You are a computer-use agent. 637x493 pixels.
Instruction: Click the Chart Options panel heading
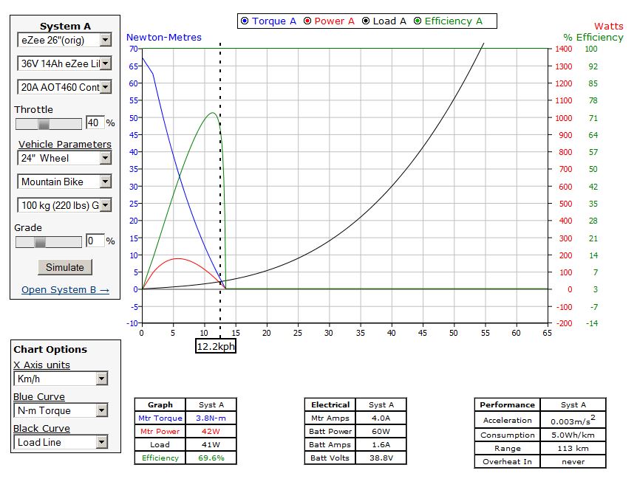click(50, 349)
